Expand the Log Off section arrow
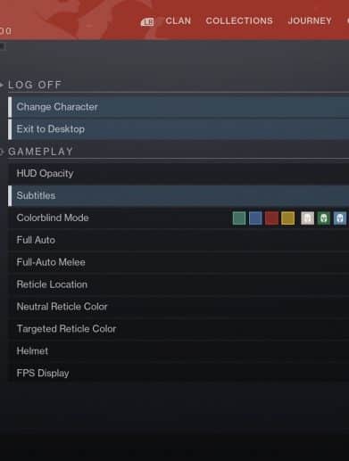Viewport: 349px width, 461px height. (x=2, y=85)
